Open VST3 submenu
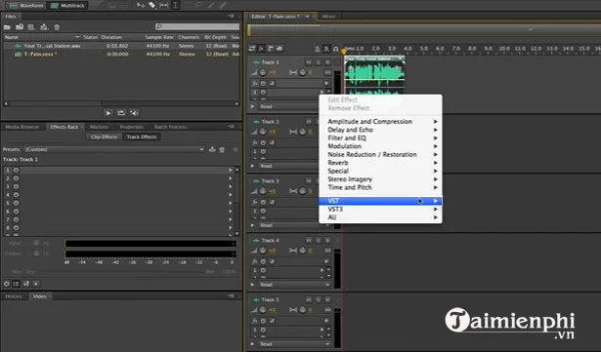The width and height of the screenshot is (601, 352). [380, 210]
